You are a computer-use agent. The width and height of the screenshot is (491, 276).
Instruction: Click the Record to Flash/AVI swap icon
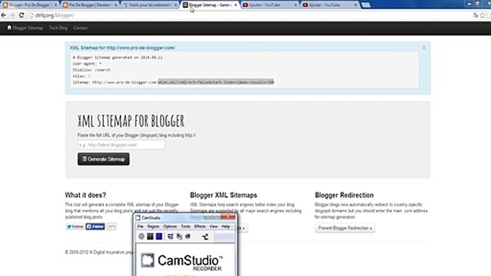205,237
